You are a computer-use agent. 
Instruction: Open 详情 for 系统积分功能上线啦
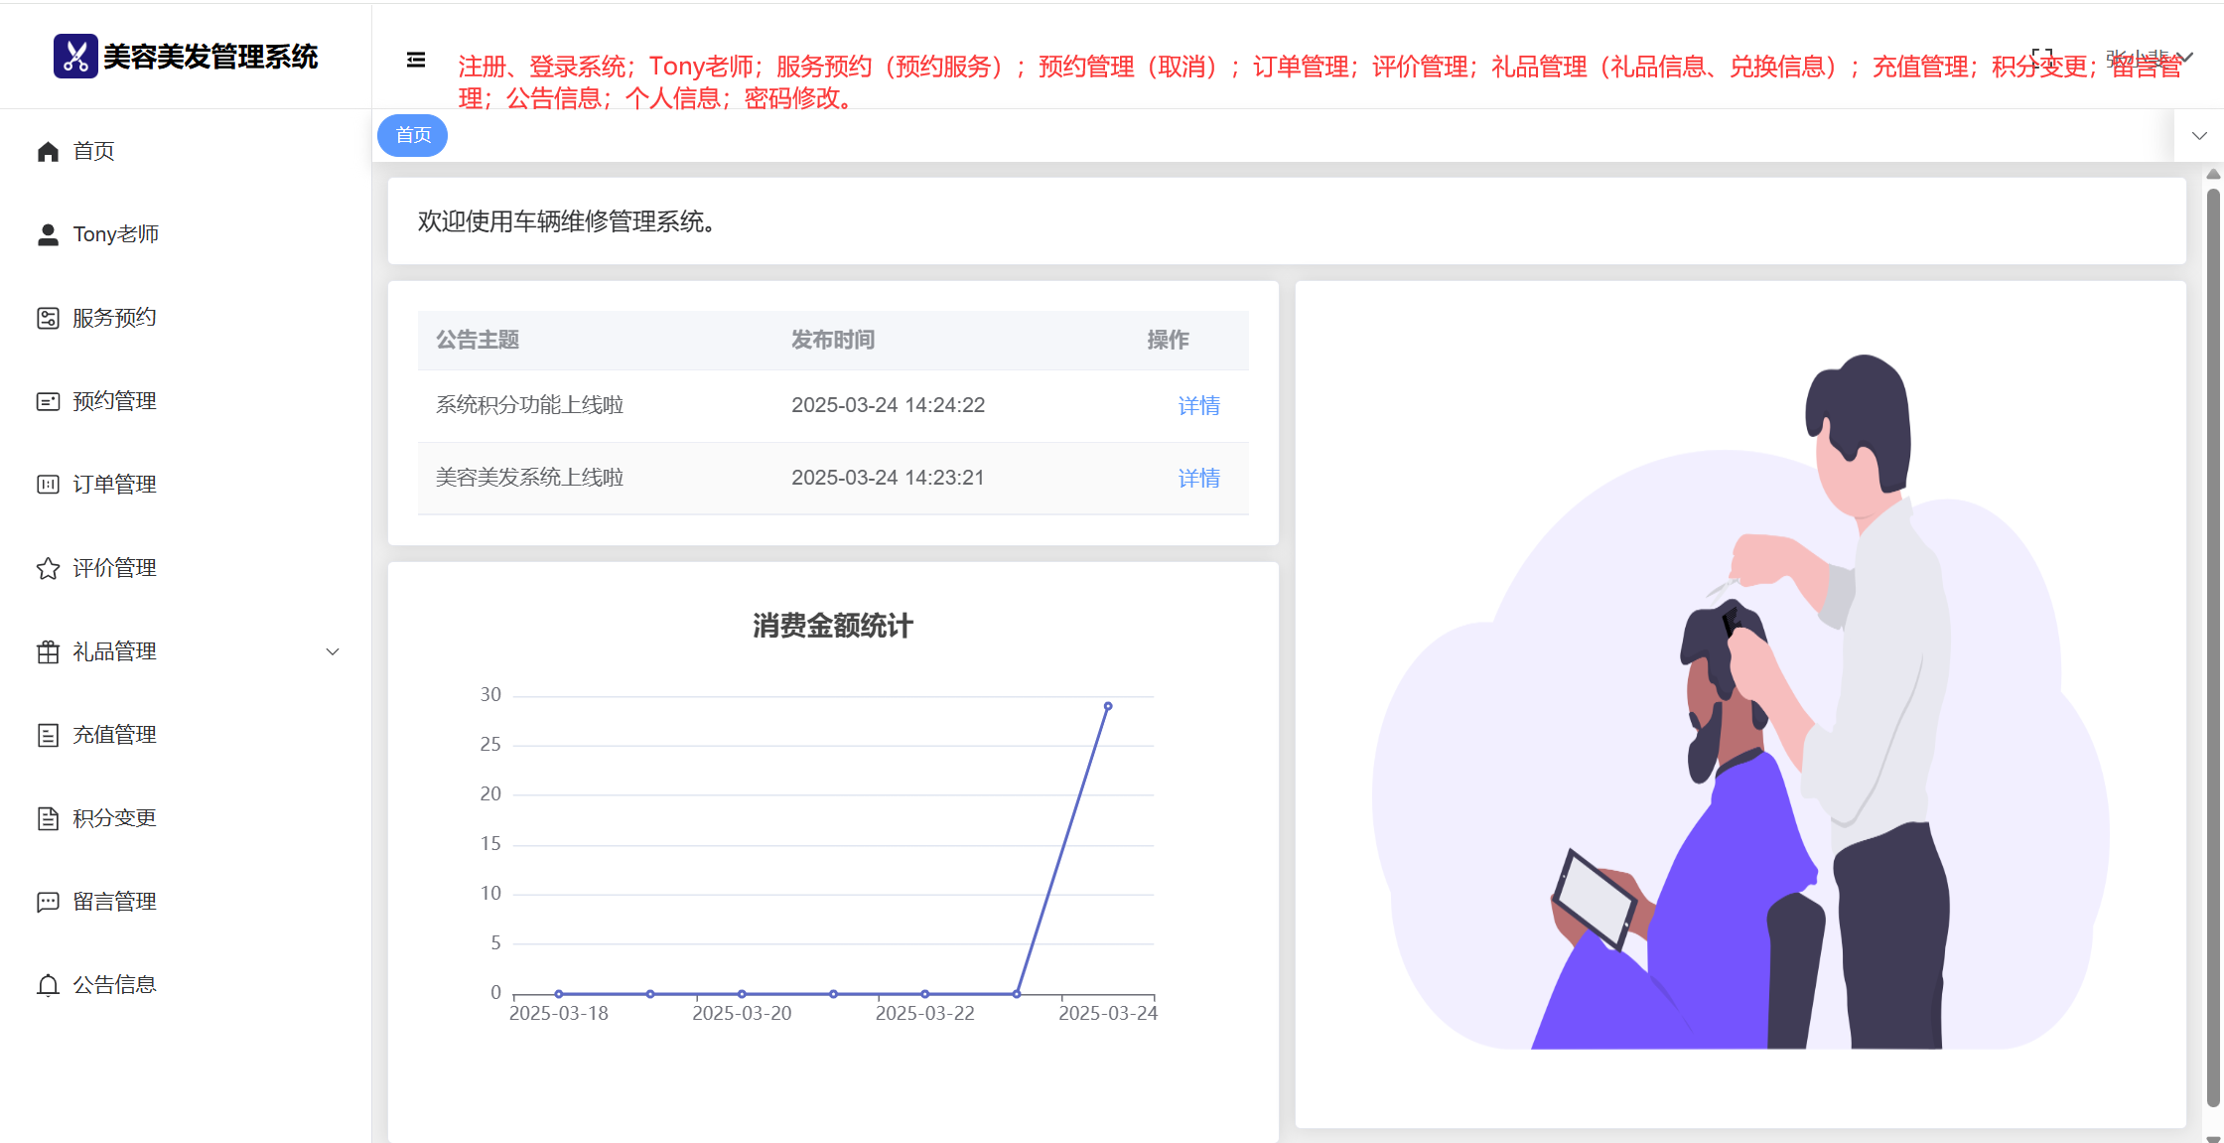1198,405
